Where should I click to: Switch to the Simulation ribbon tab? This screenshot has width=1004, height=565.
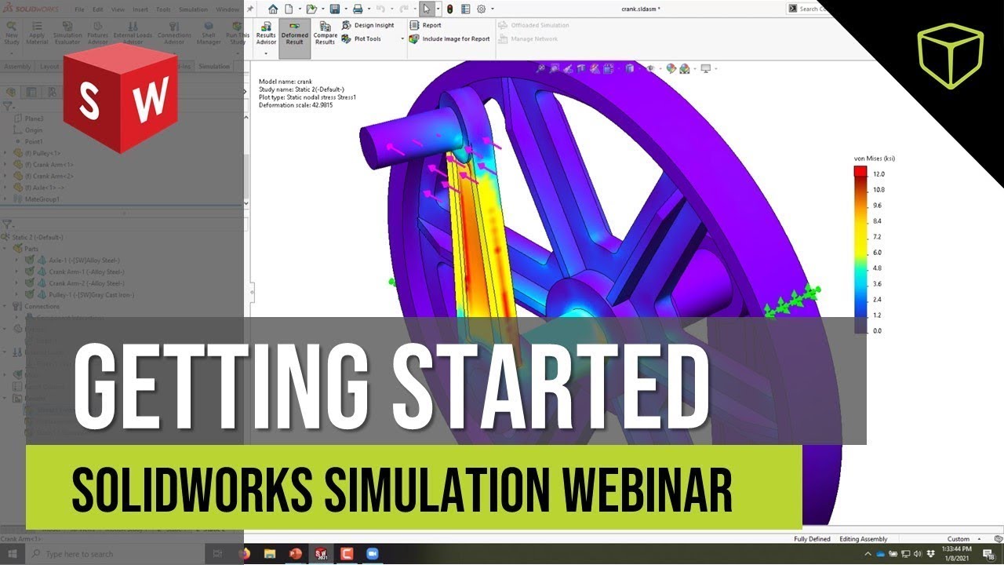pos(214,67)
